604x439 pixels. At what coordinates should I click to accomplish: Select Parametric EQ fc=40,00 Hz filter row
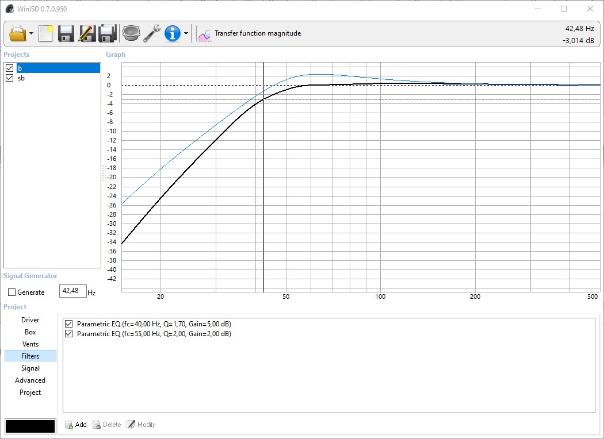pyautogui.click(x=154, y=324)
